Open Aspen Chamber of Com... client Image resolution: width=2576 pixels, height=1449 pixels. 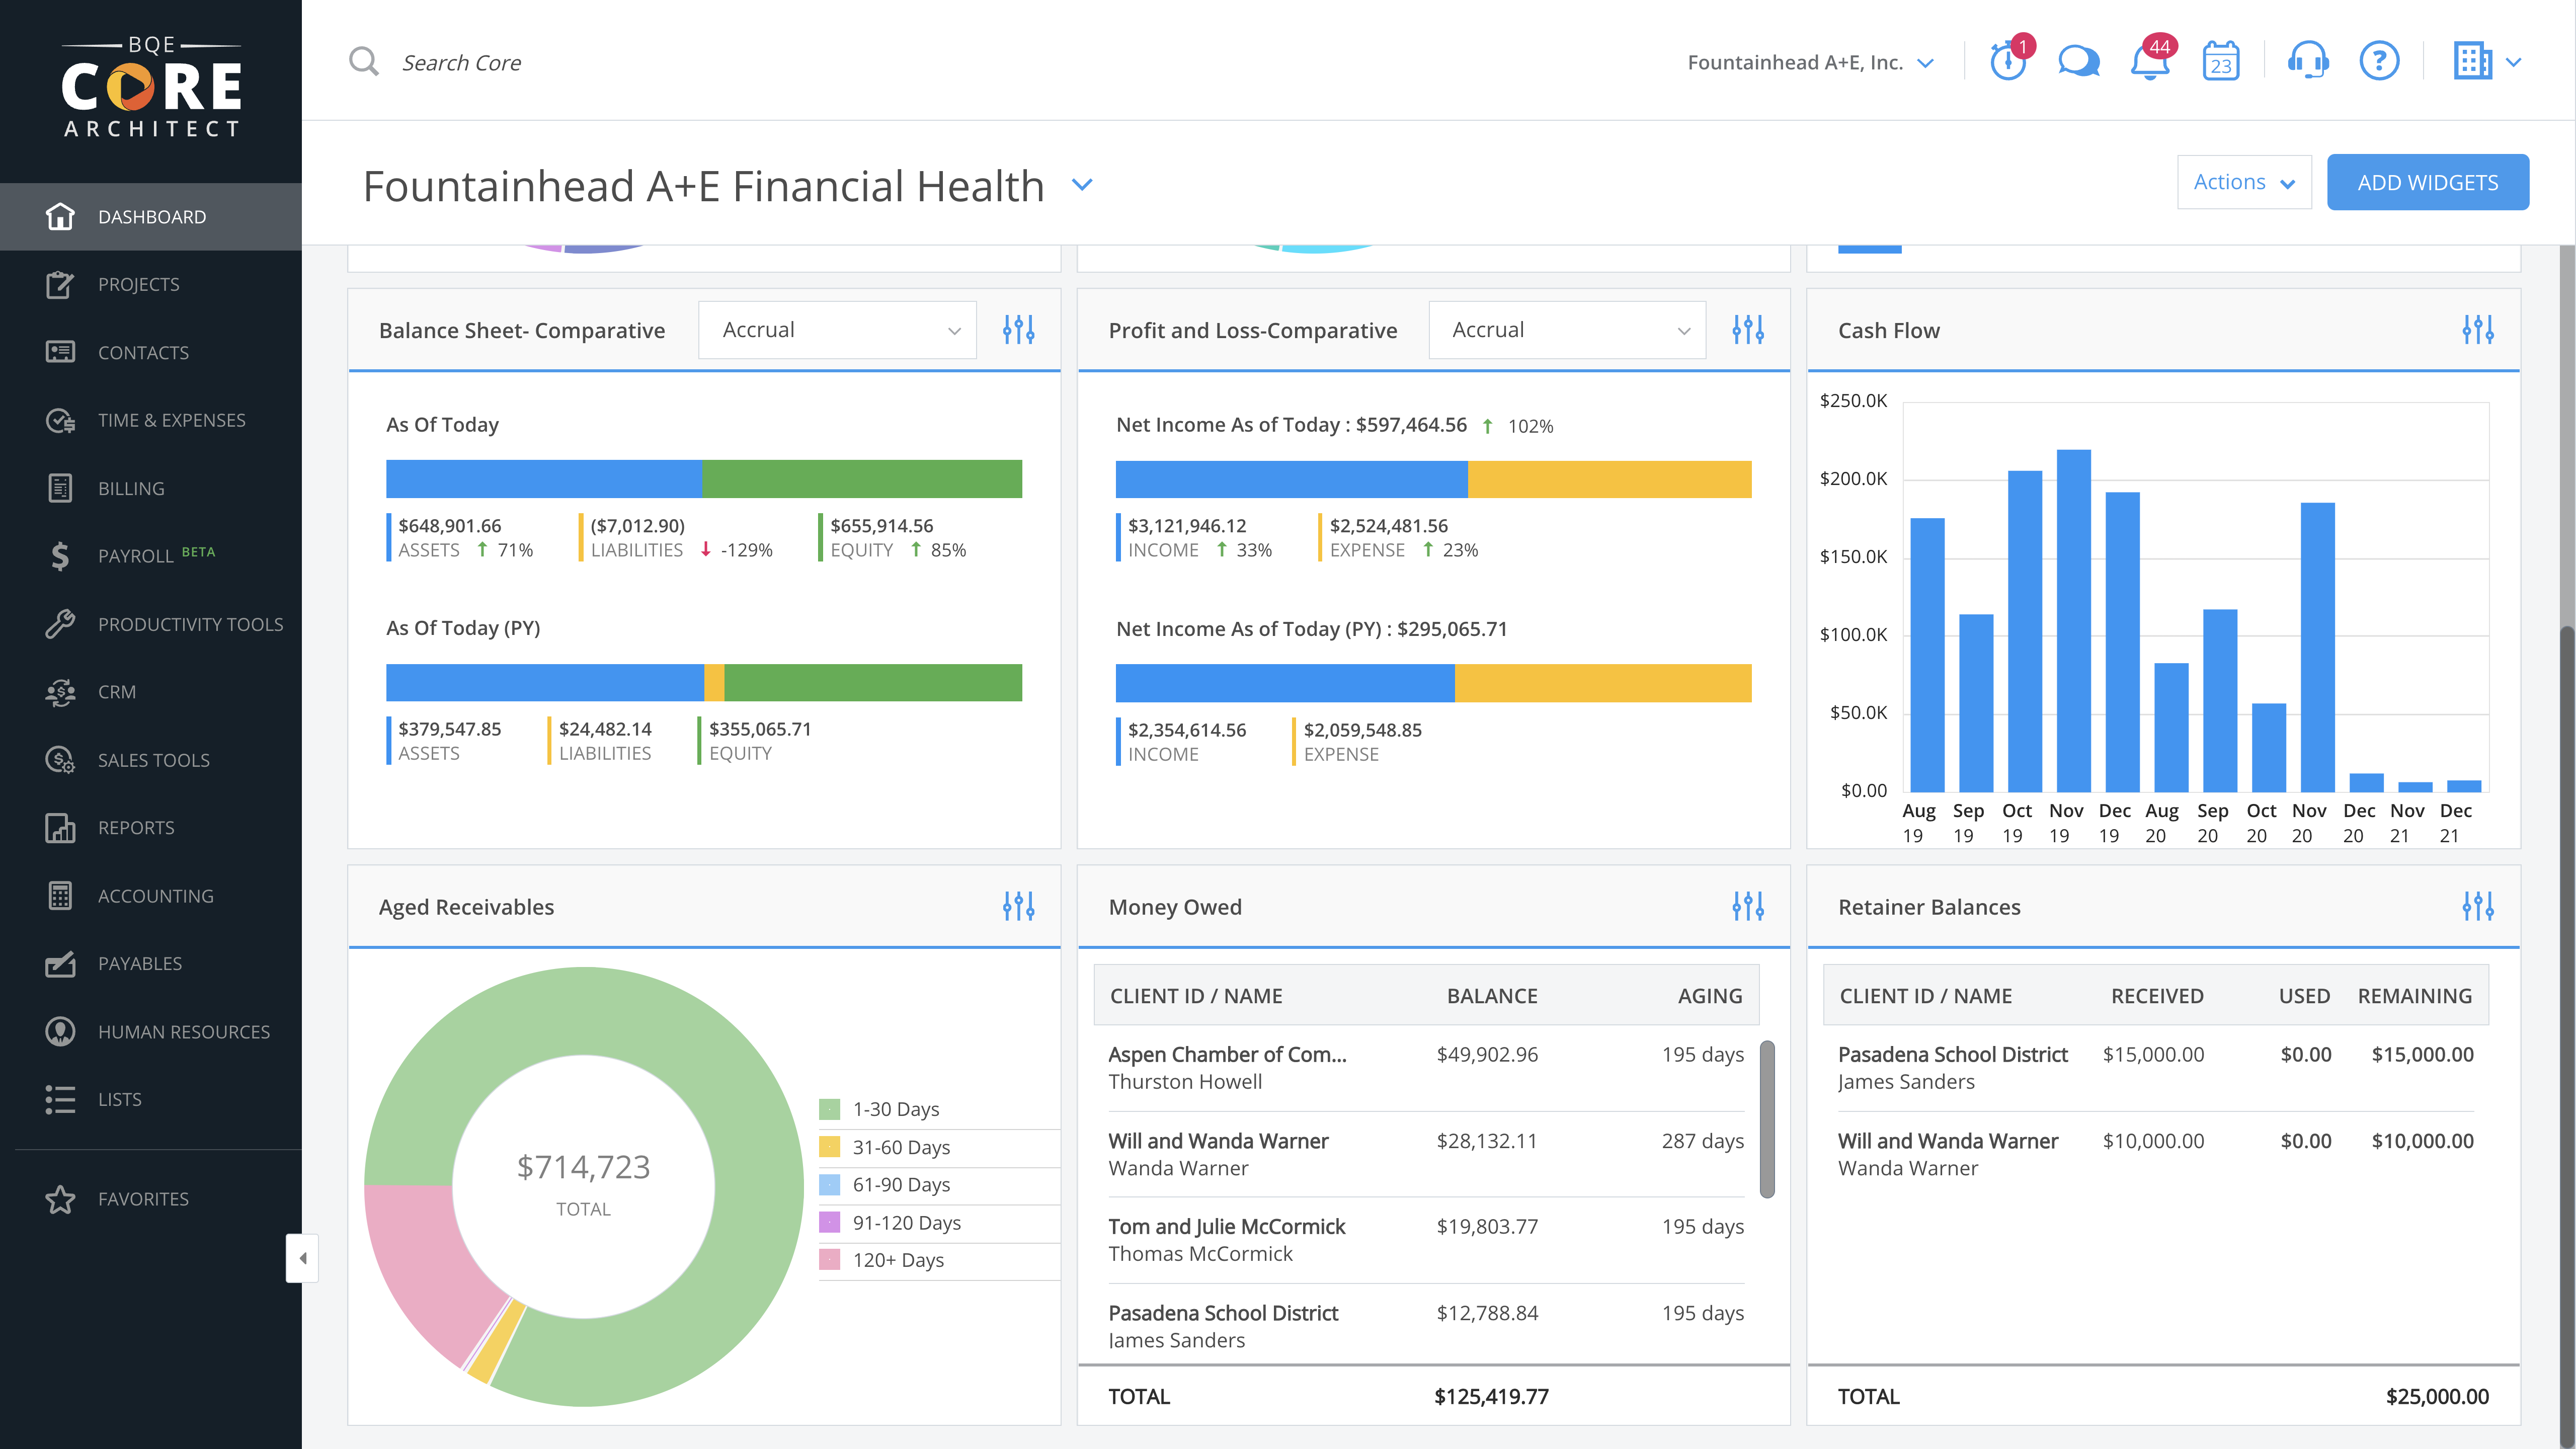(1227, 1054)
